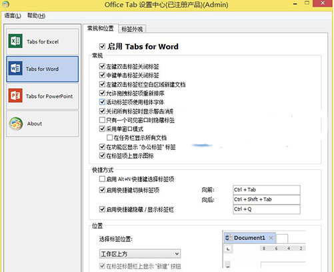The image size is (334, 272).
Task: Click the About label in the sidebar
Action: [35, 123]
